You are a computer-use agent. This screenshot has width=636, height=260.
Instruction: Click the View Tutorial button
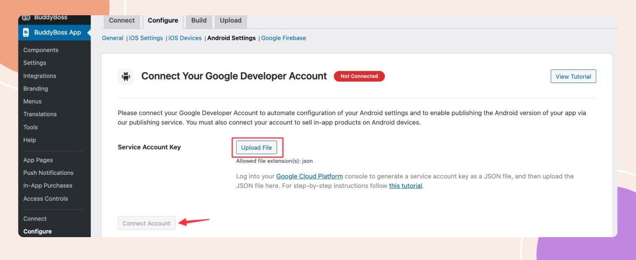[x=573, y=77]
